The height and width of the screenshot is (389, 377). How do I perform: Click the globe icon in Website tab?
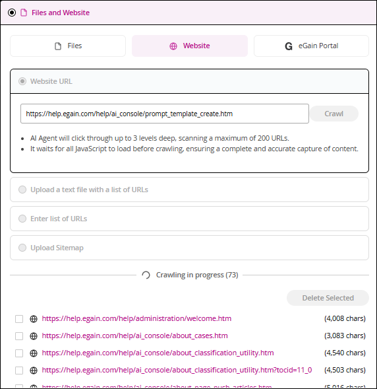[173, 46]
